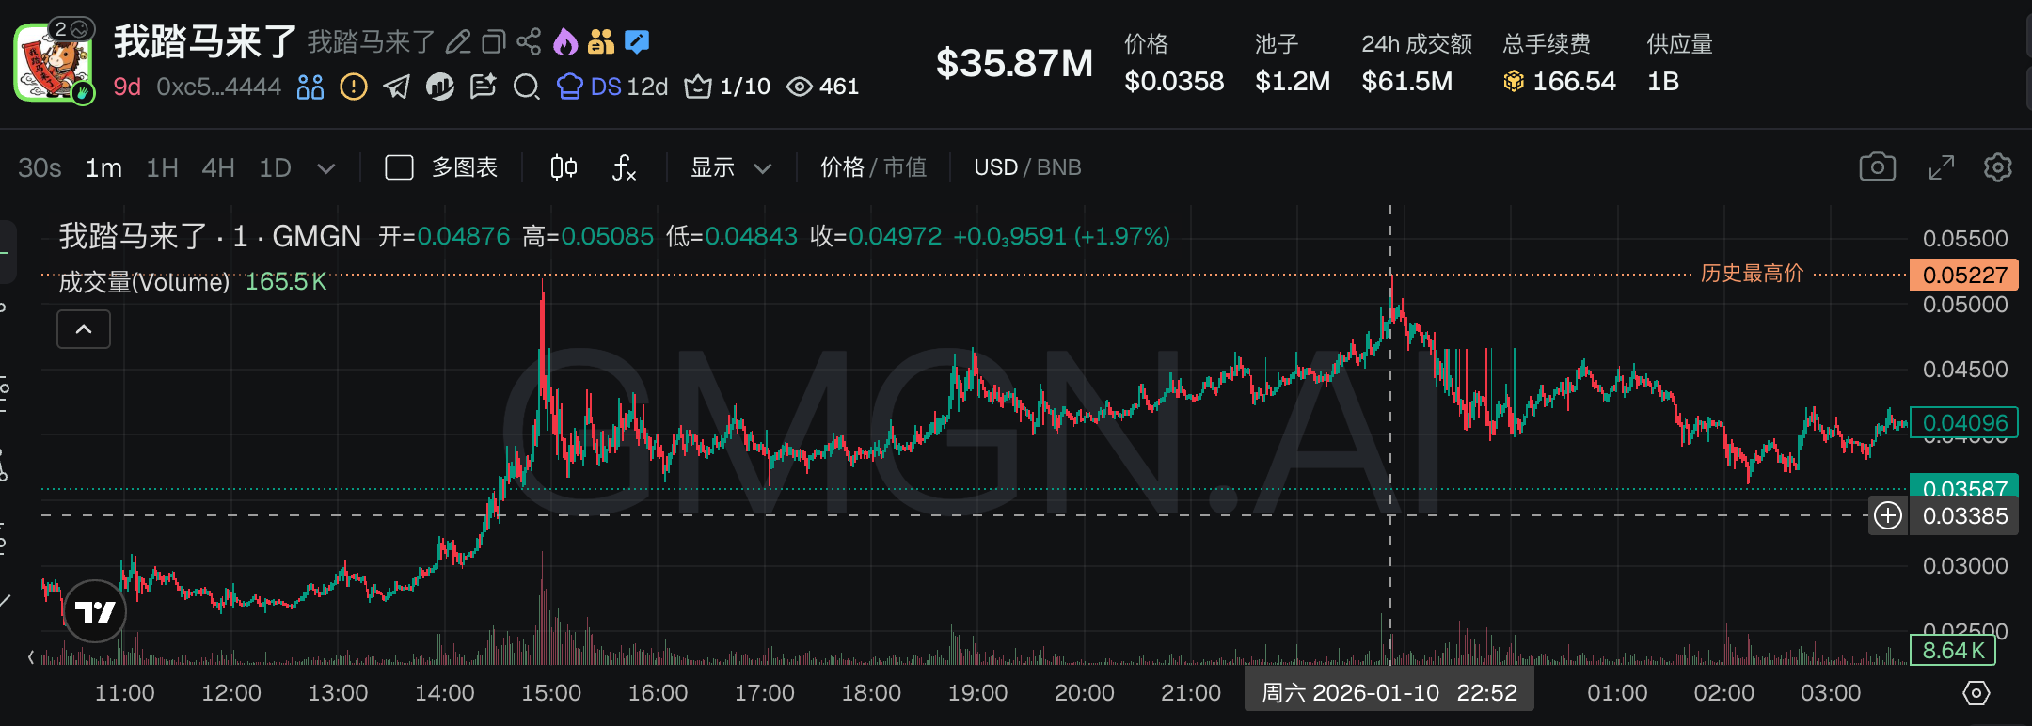Select the 4H timeframe
The image size is (2032, 726).
[218, 167]
